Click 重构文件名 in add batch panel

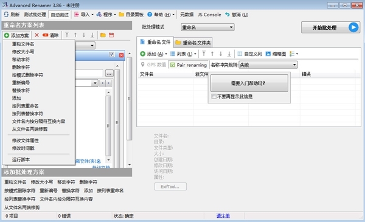(x=15, y=182)
